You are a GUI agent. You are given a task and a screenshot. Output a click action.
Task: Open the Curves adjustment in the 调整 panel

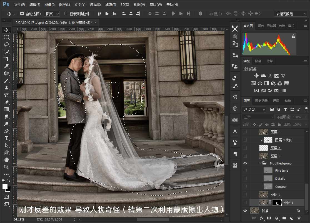[x=269, y=75]
